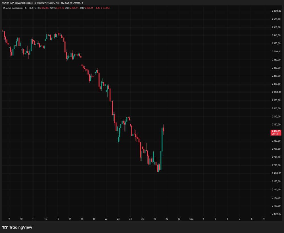This screenshot has height=233, width=284.
Task: Click the red current-price badge on price axis
Action: click(276, 133)
